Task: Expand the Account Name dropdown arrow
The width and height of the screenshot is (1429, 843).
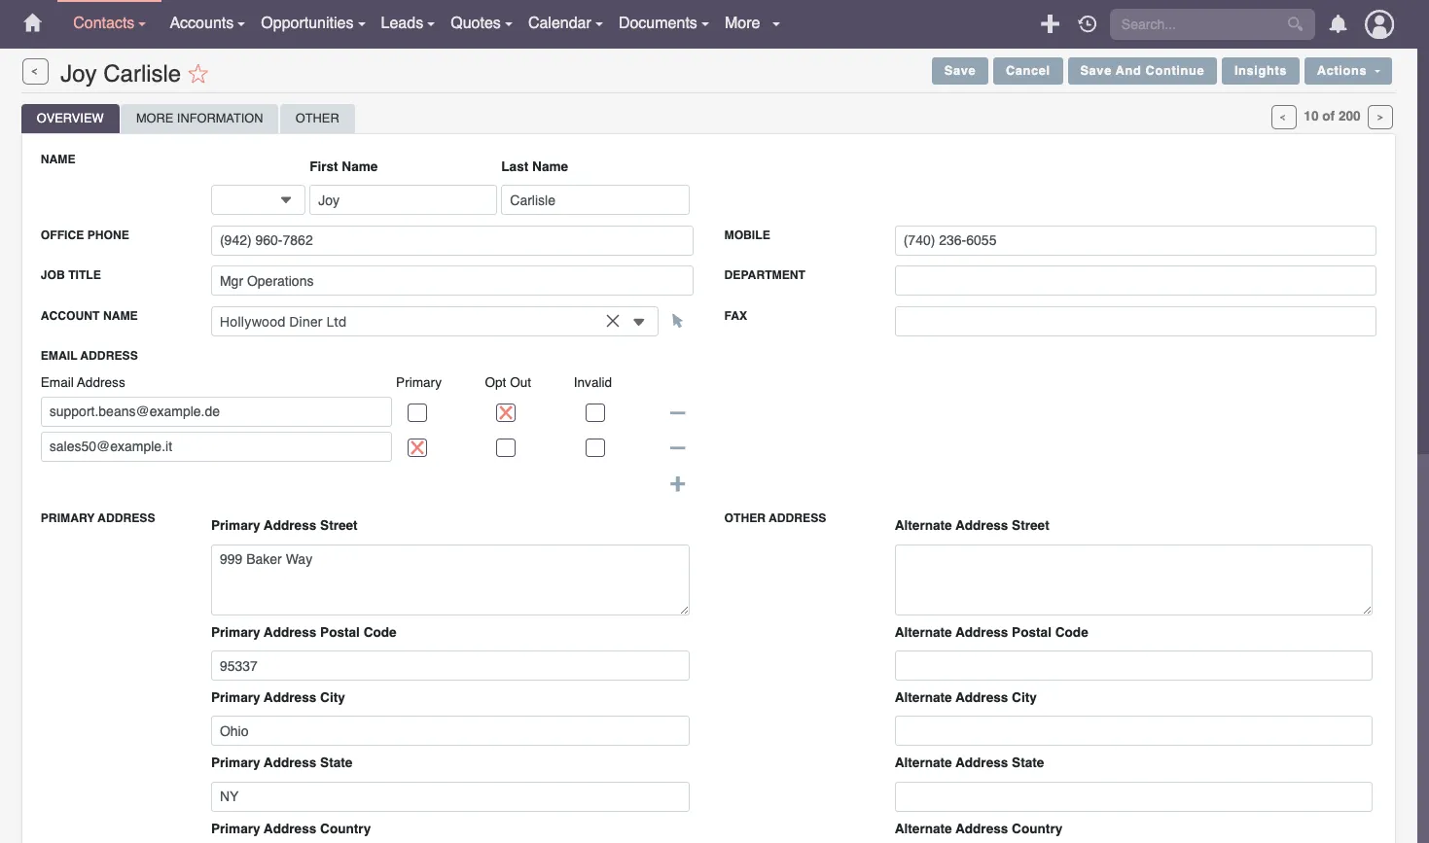Action: [x=639, y=322]
